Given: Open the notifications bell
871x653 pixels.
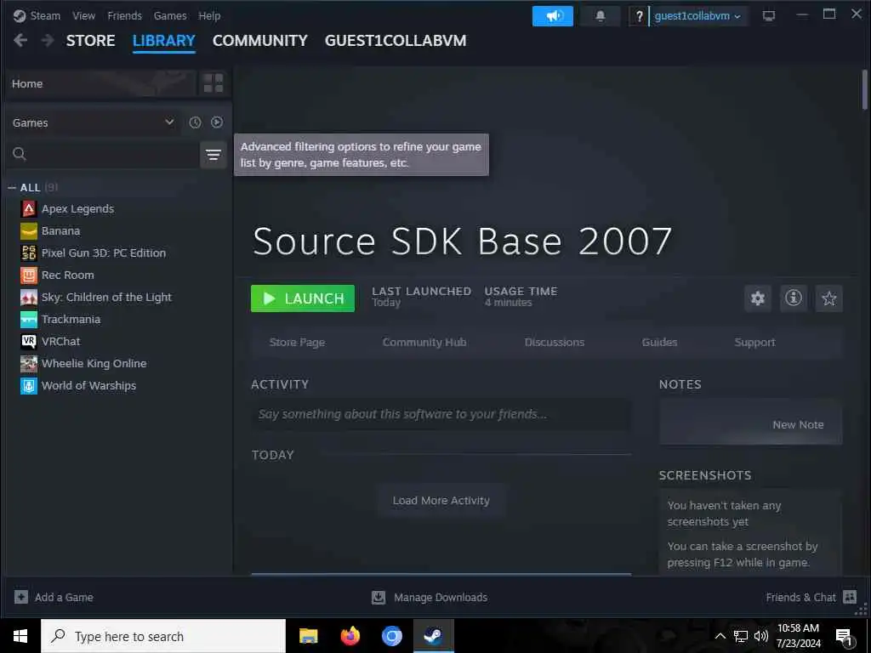Looking at the screenshot, I should 600,15.
